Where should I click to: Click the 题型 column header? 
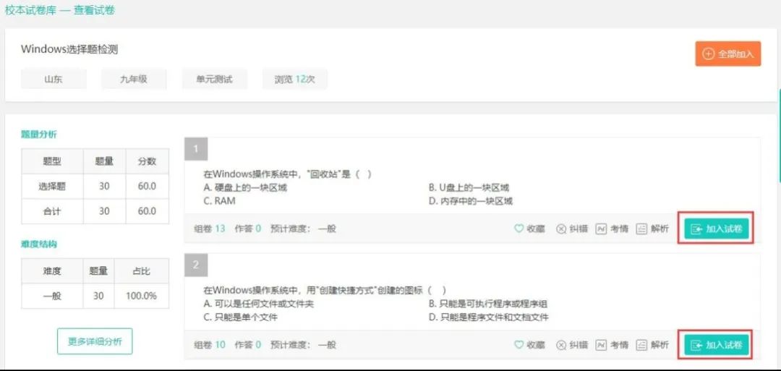pos(52,161)
